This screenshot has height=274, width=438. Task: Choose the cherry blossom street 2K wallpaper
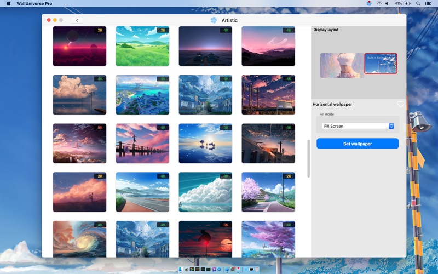tap(268, 192)
